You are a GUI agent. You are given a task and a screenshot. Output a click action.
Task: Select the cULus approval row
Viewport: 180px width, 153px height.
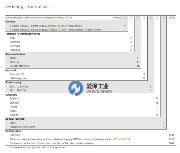(x=18, y=78)
